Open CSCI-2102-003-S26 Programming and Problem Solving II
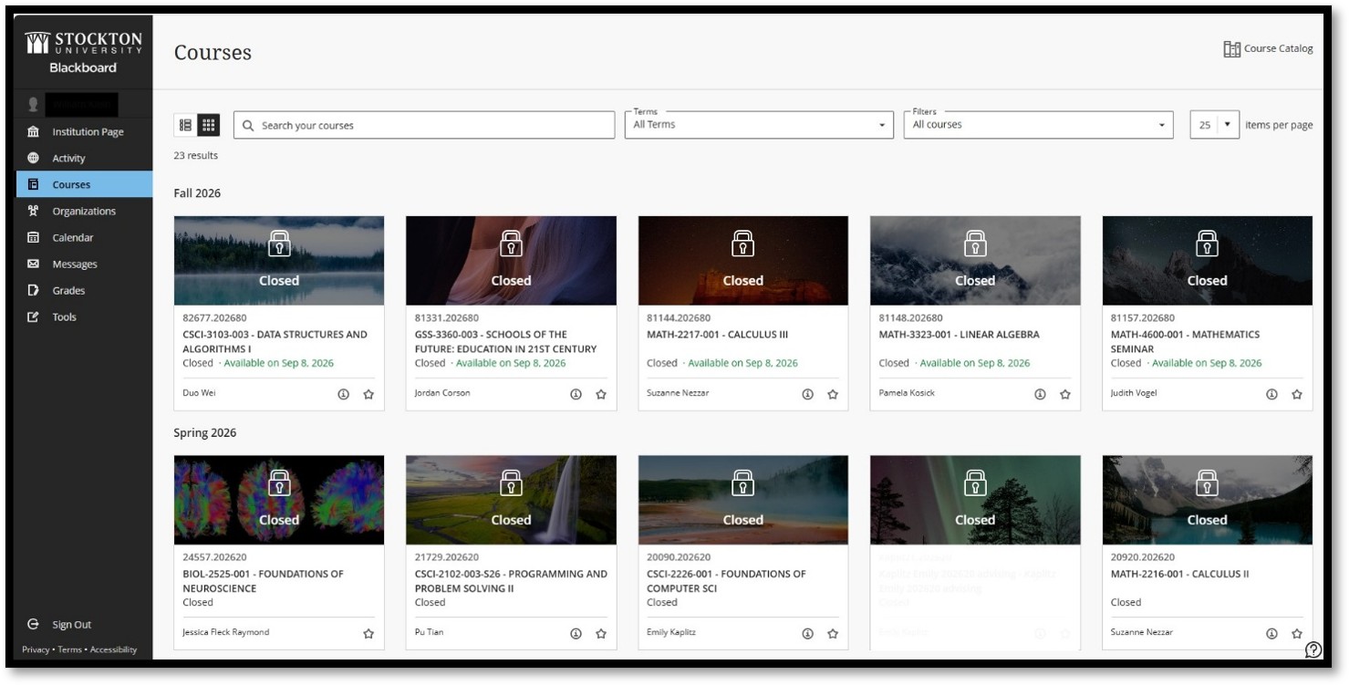 click(511, 582)
